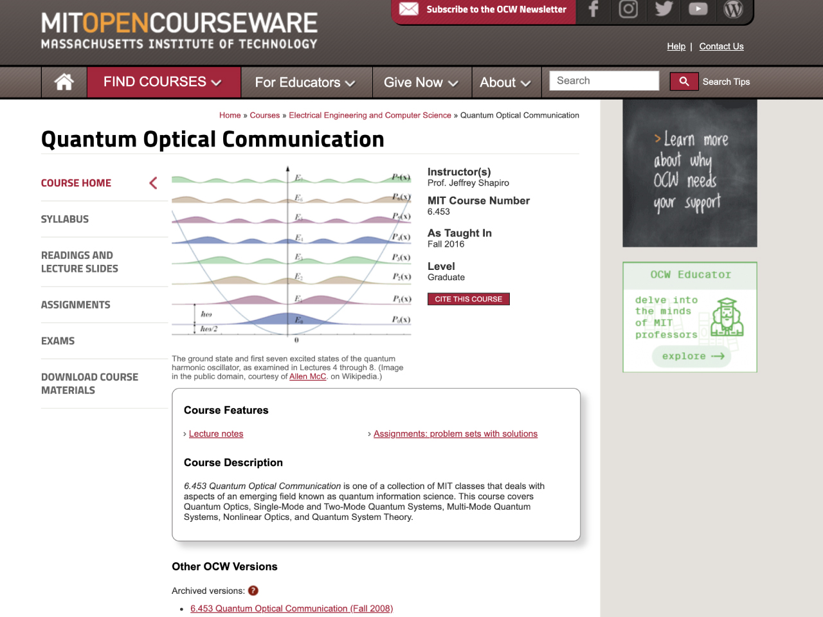Click the Graduate level text

coord(446,278)
